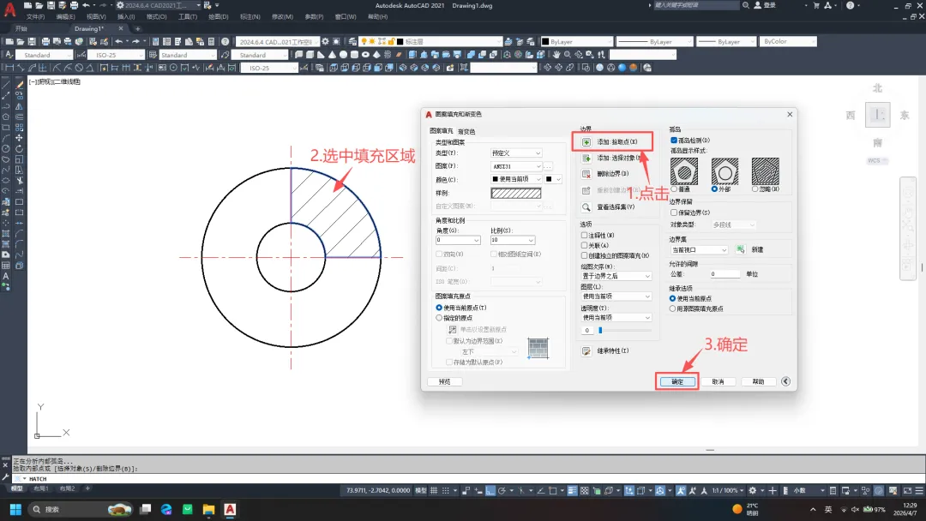Open the pattern palette '...' button beside ANSI31

coord(548,166)
